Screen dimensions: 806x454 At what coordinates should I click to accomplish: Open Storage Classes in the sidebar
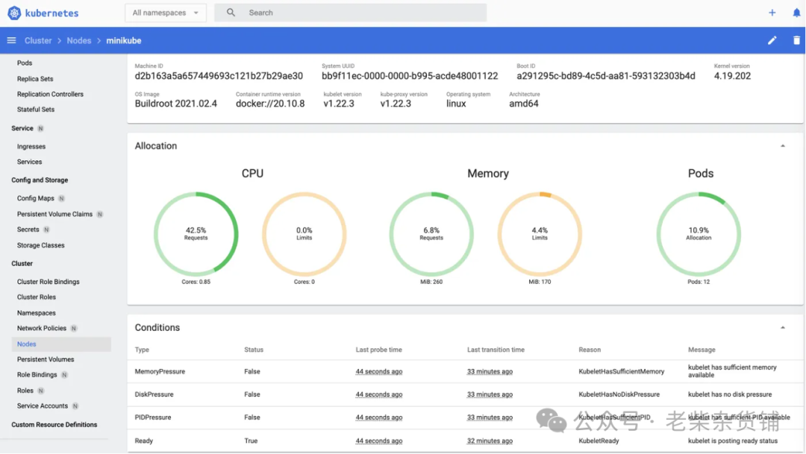40,245
